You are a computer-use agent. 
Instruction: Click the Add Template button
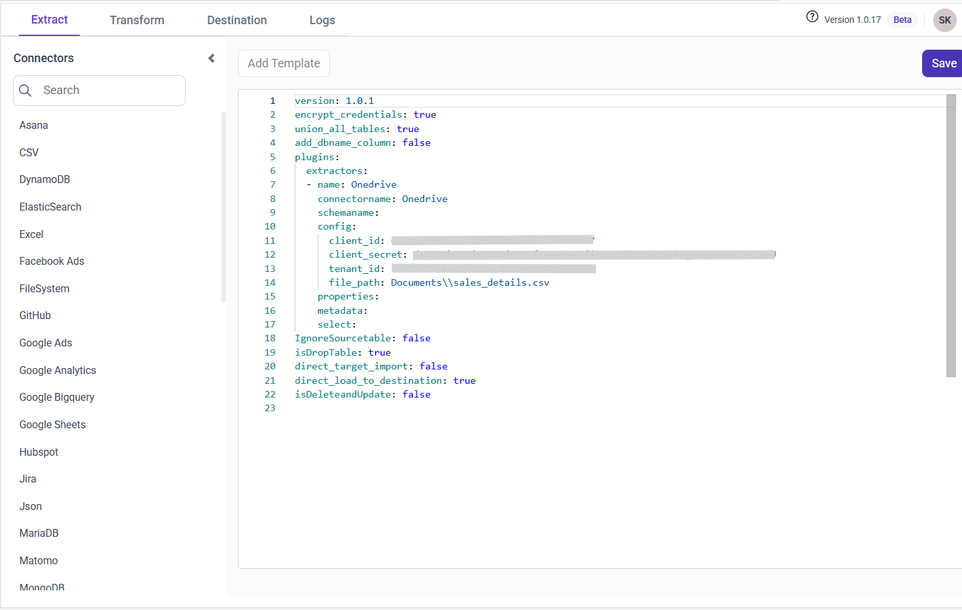click(284, 63)
